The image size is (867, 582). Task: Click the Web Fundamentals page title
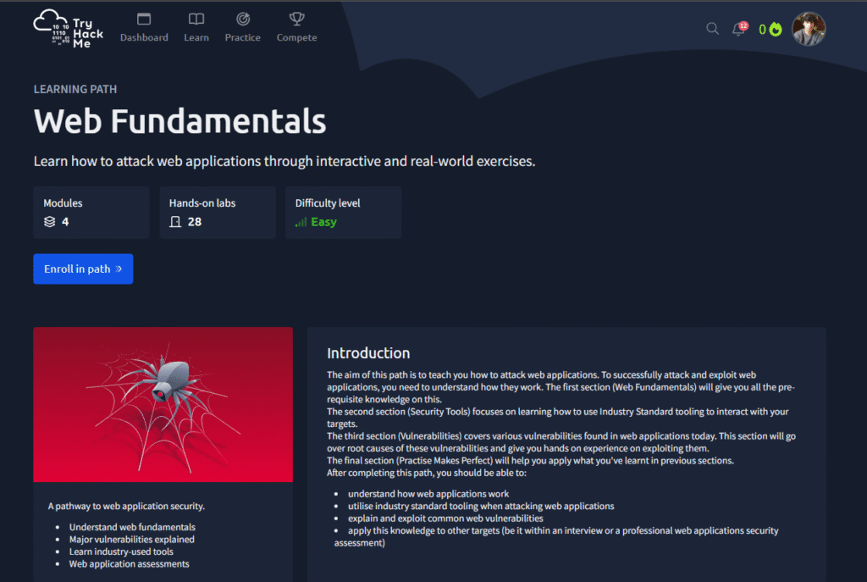pyautogui.click(x=179, y=121)
